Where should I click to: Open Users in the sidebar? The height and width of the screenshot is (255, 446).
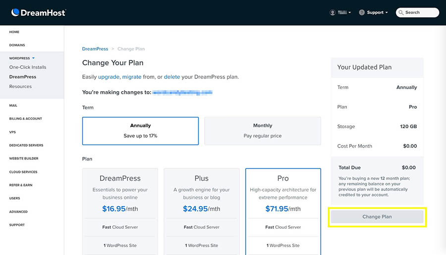pos(14,198)
